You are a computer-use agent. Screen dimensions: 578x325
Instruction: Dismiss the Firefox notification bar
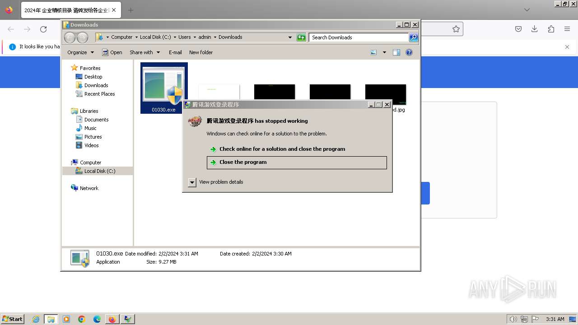tap(567, 47)
